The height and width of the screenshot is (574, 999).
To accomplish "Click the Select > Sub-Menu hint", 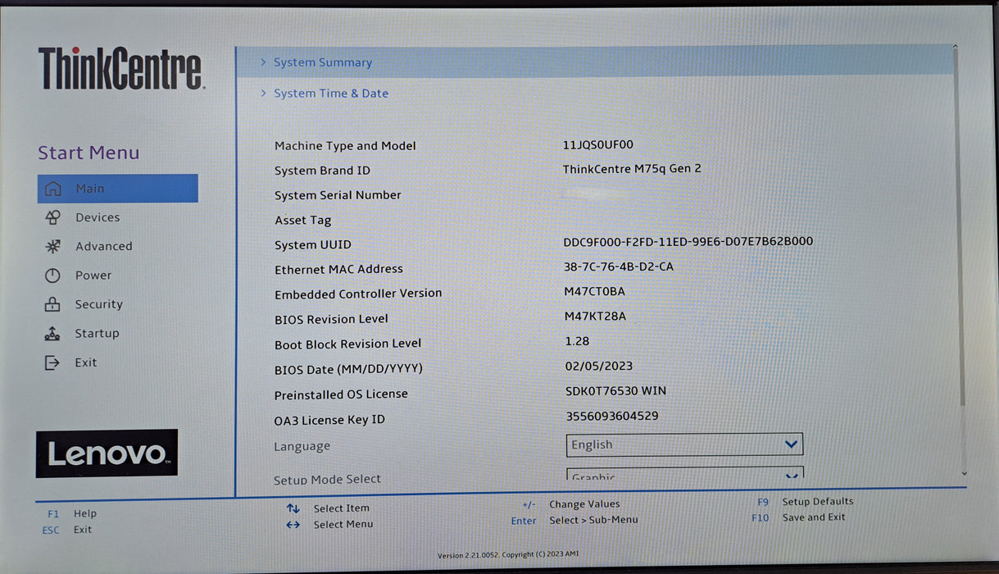I will [593, 520].
